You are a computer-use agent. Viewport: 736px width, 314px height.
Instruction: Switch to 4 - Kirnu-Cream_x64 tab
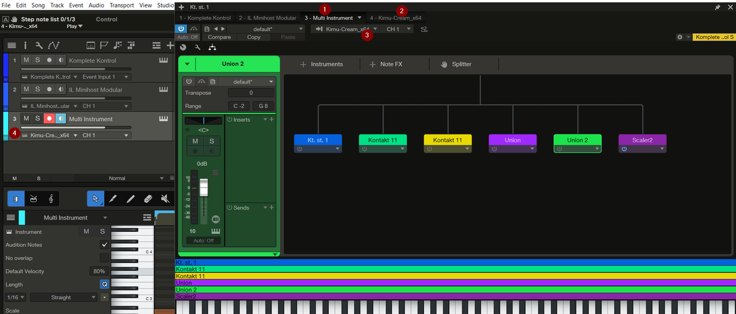pyautogui.click(x=396, y=18)
